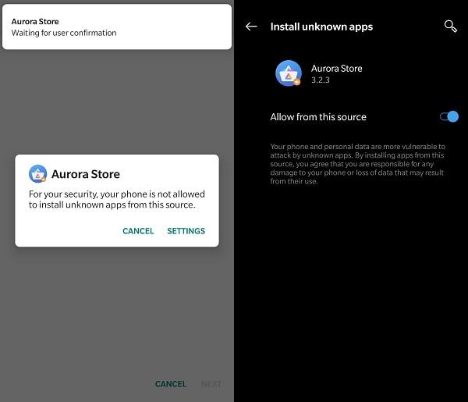Tap the Aurora Store icon in settings screen

(289, 73)
